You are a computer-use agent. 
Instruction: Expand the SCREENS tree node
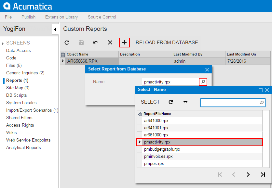(3, 43)
